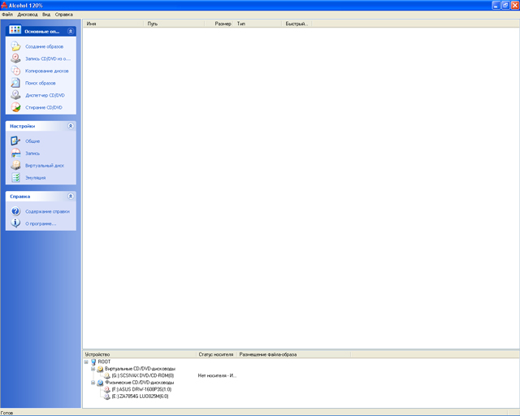Open the Вид menu
The width and height of the screenshot is (520, 416).
coord(46,15)
